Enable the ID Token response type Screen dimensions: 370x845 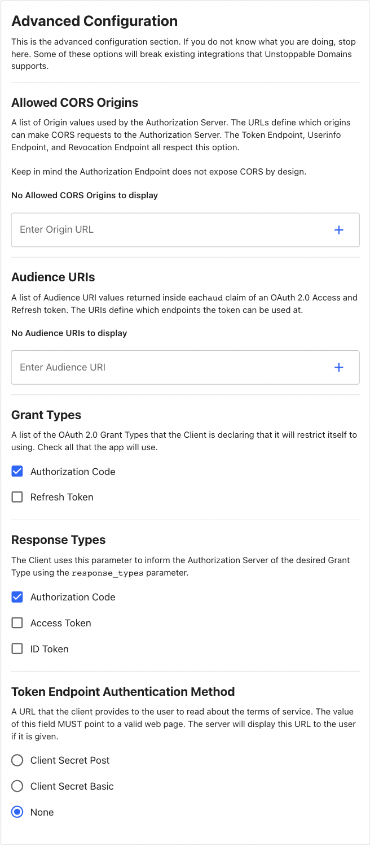[x=17, y=648]
